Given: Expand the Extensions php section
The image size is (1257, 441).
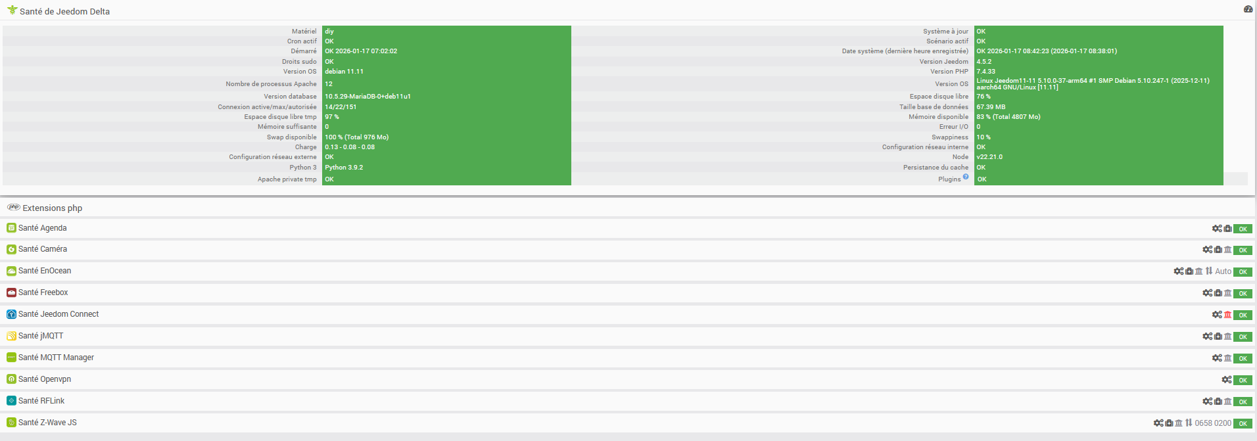Looking at the screenshot, I should click(x=53, y=208).
